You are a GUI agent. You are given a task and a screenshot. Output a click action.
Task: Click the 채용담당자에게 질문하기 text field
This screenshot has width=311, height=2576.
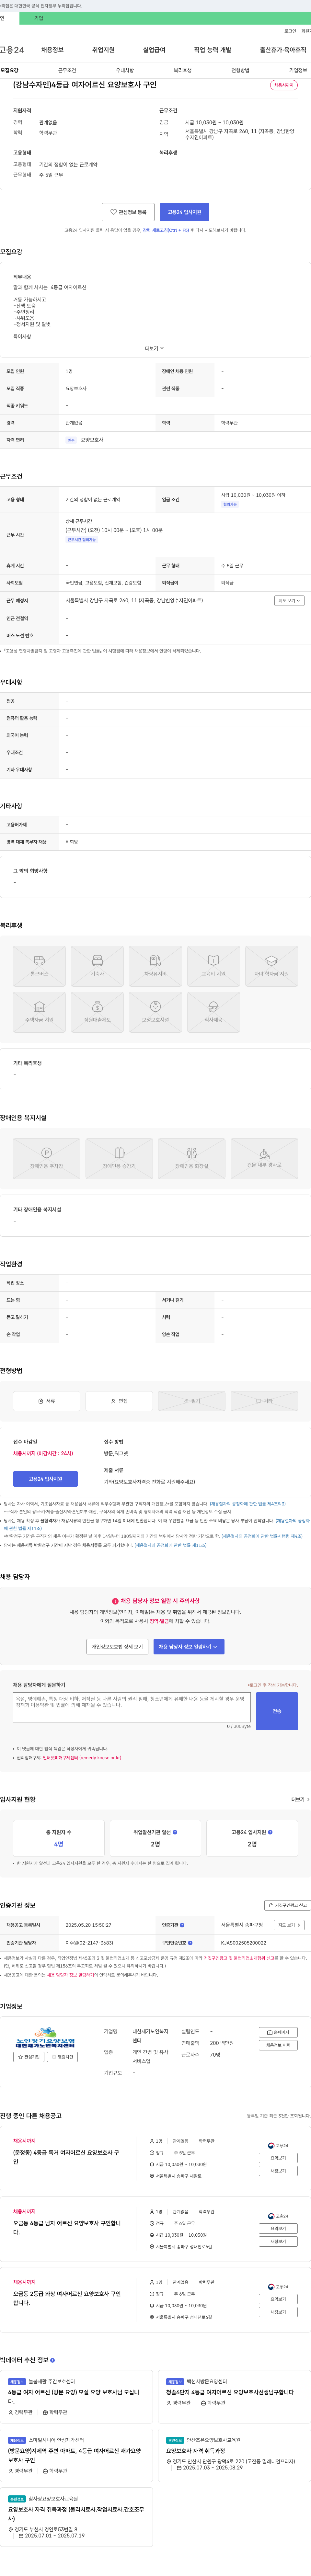[132, 1707]
